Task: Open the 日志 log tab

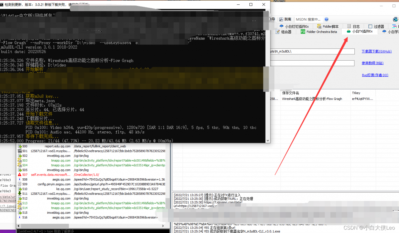Action: click(353, 26)
